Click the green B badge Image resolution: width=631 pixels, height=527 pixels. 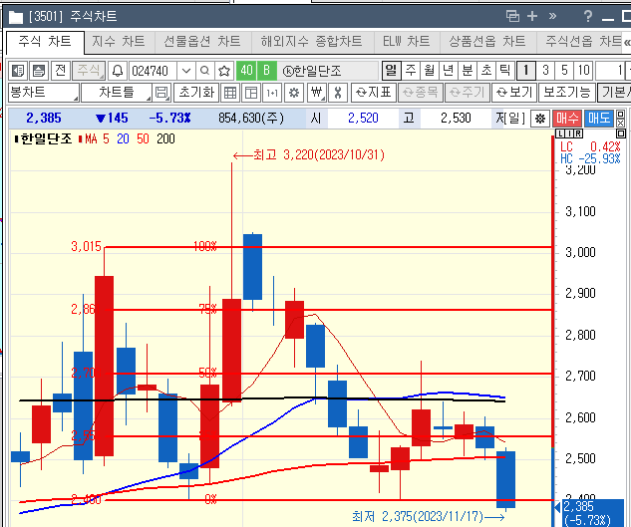click(266, 71)
